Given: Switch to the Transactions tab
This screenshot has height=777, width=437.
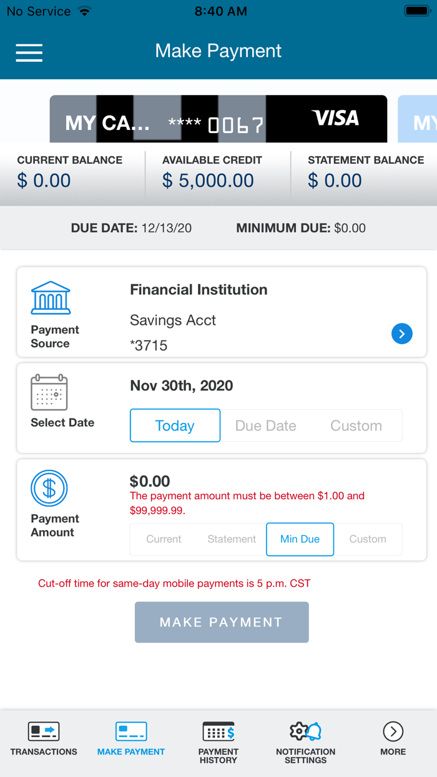Looking at the screenshot, I should click(x=43, y=740).
